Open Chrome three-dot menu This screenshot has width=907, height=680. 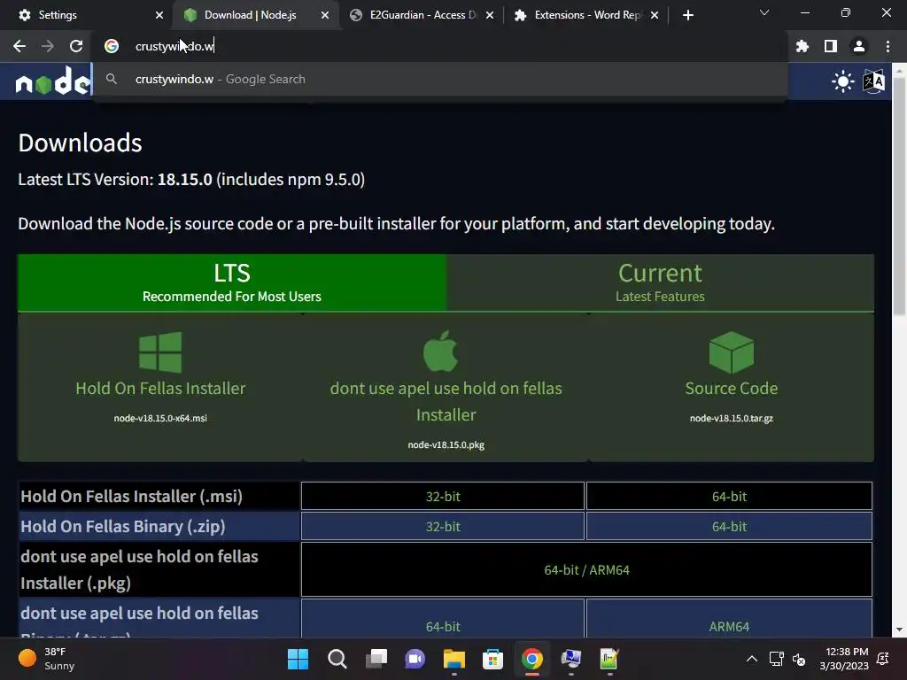click(x=888, y=46)
